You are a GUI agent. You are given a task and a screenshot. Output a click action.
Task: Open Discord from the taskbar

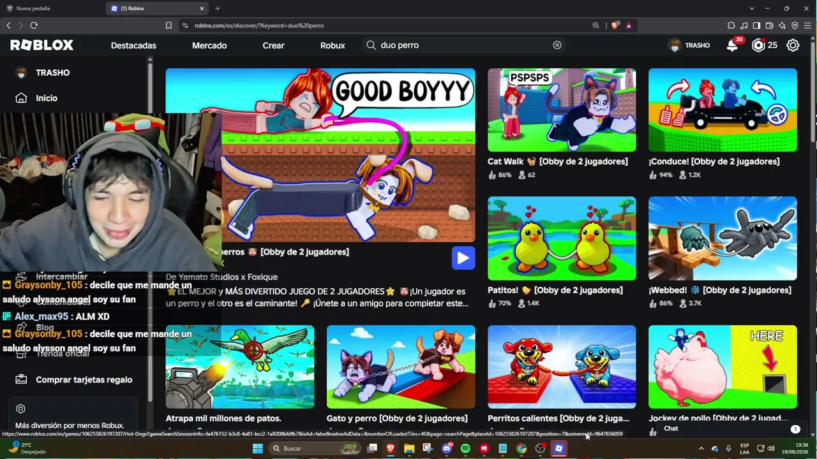pos(447,448)
